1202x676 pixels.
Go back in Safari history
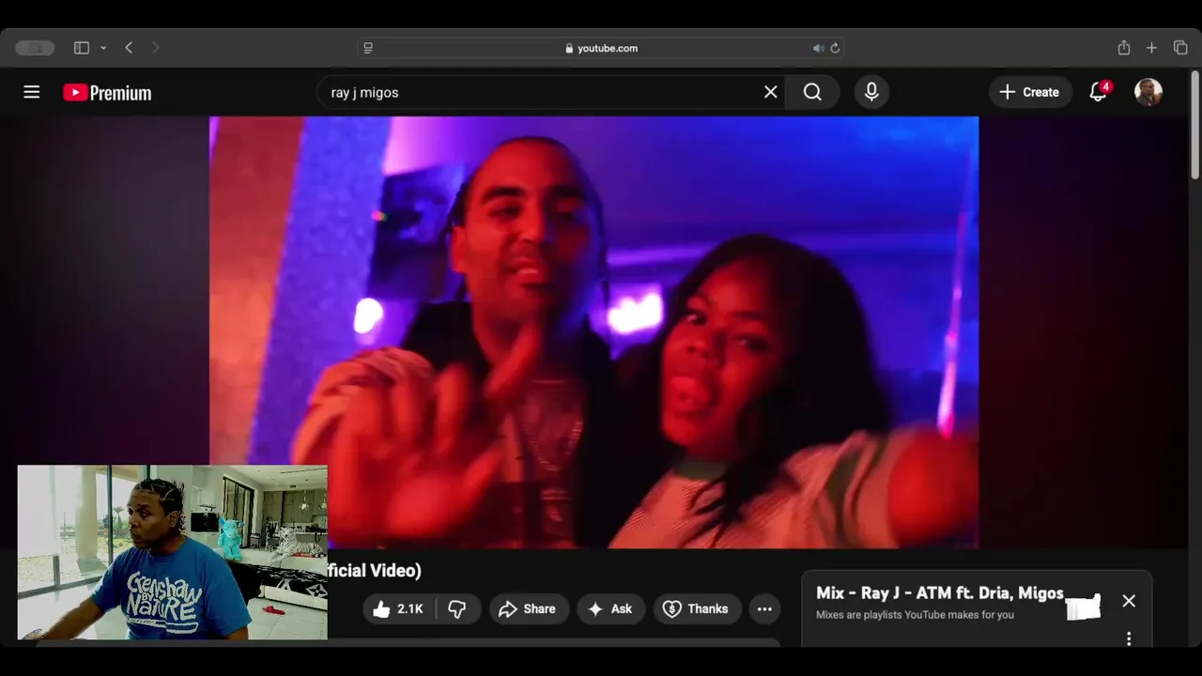click(129, 48)
